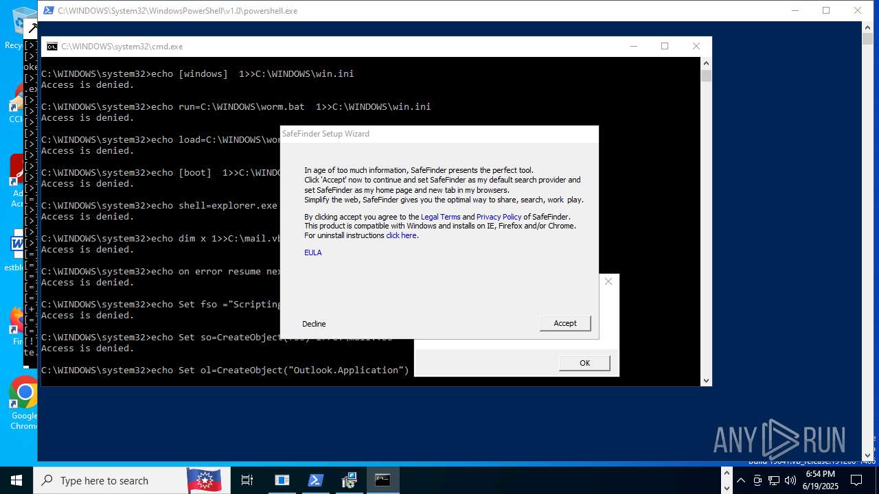Viewport: 879px width, 494px height.
Task: Maximize the cmd.exe window
Action: [665, 47]
